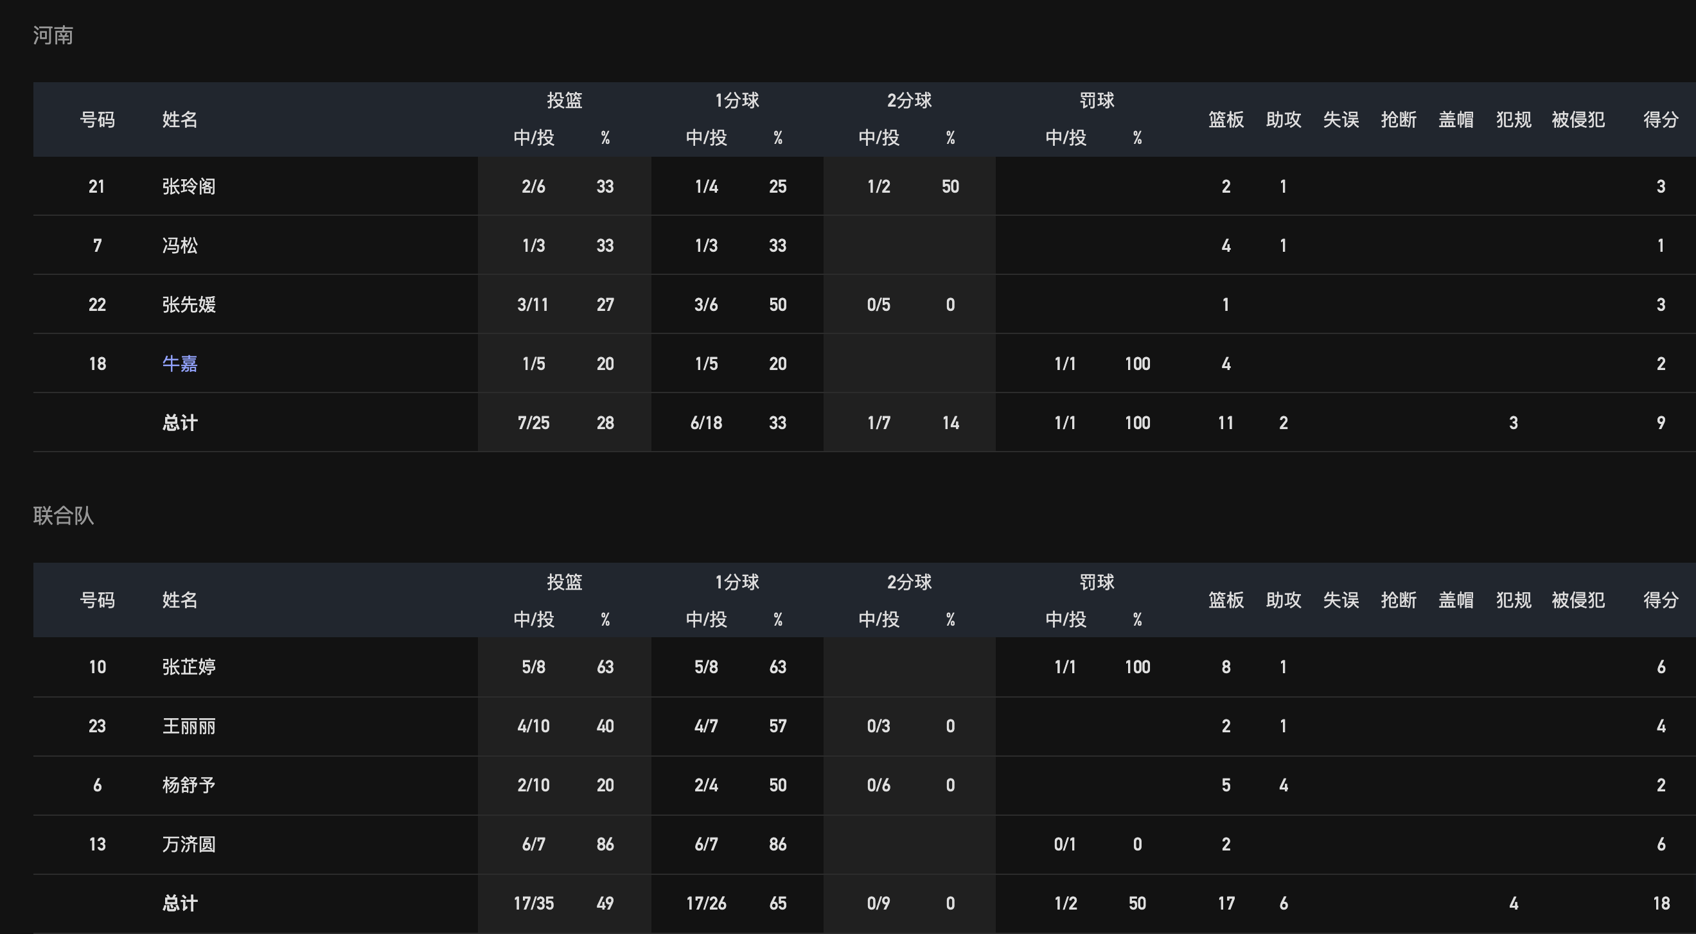Viewport: 1696px width, 934px height.
Task: Click the 2分球 header in 联合队 table
Action: (x=908, y=582)
